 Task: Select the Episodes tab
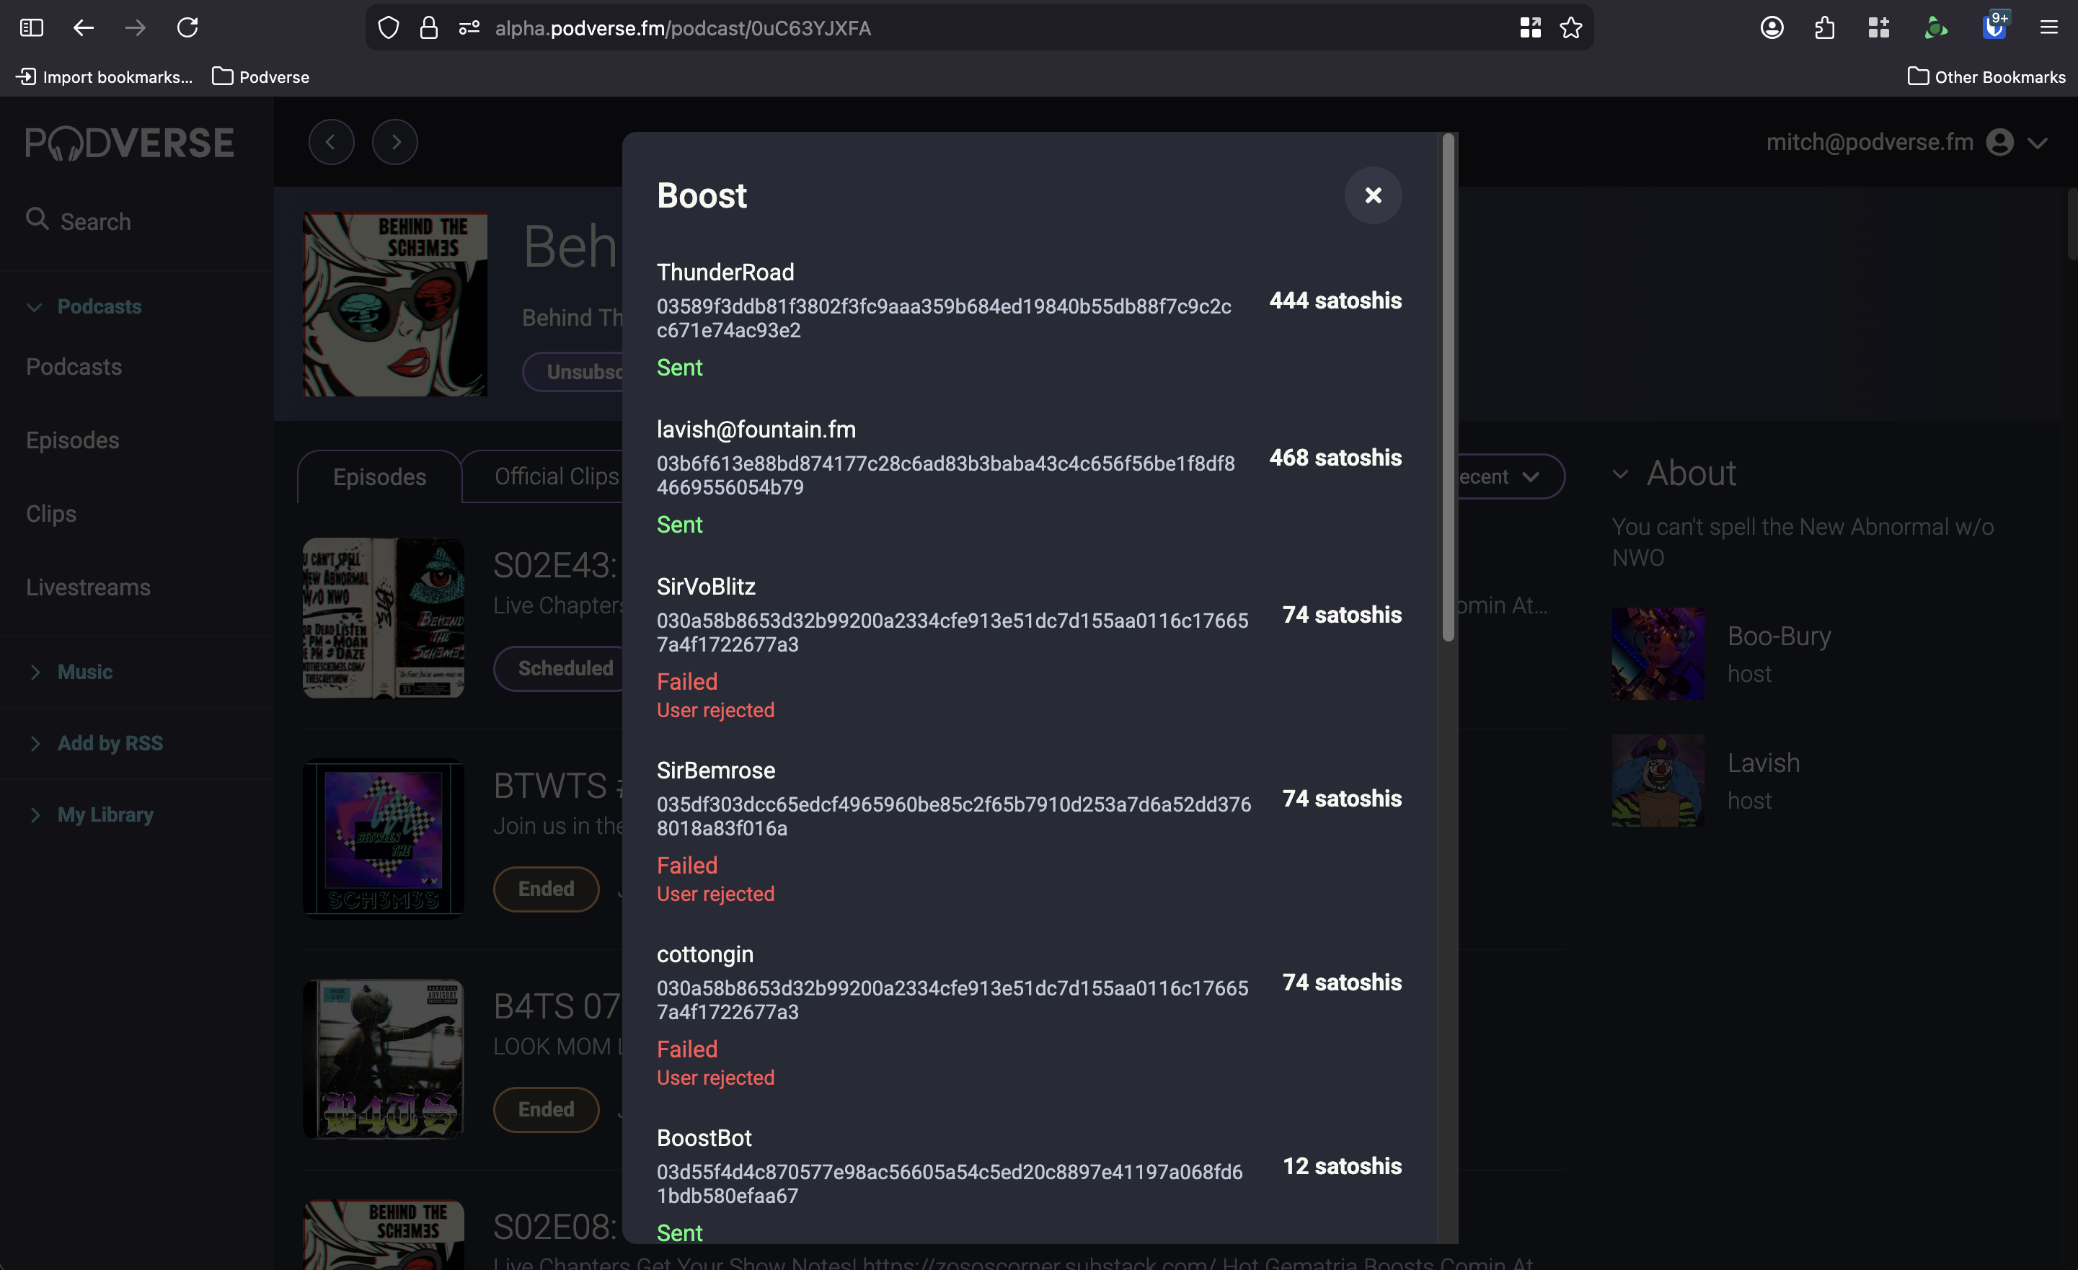pos(379,477)
